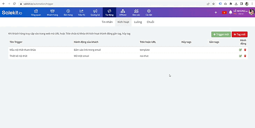Click the Tên Trigger column header

click(16, 42)
